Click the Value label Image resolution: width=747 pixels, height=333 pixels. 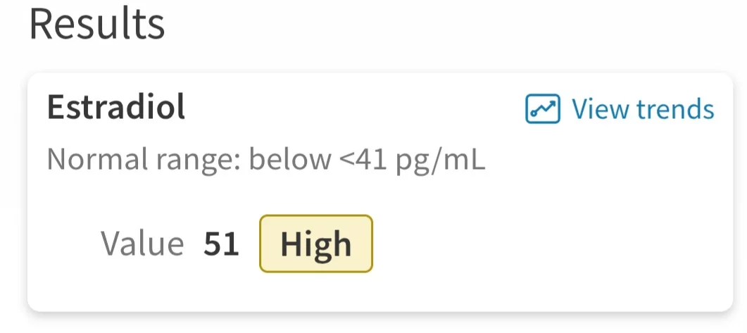[142, 244]
